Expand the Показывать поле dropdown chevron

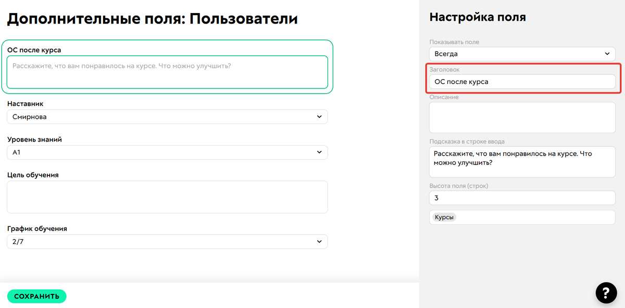click(x=607, y=54)
